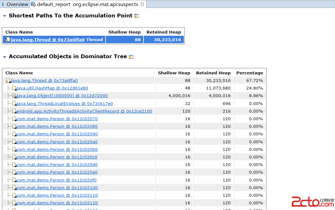Click the thread icon in Shortest Paths row
This screenshot has width=335, height=210.
pos(8,40)
